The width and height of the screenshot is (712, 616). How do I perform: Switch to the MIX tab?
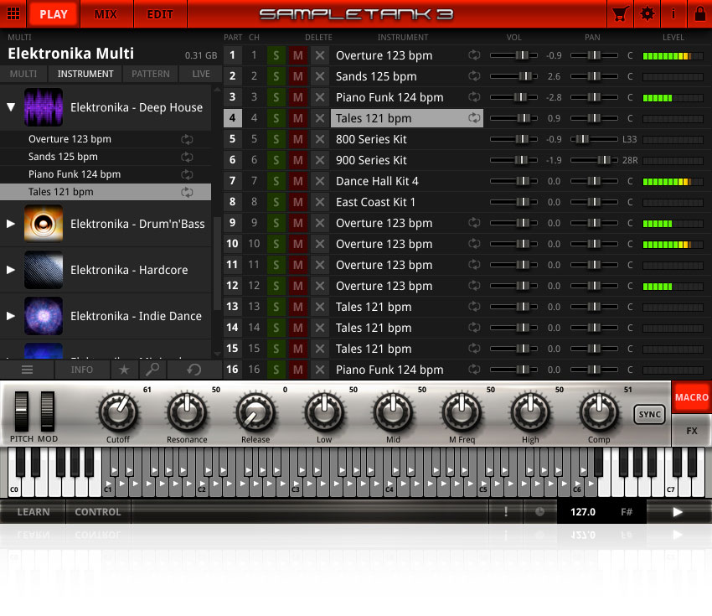pyautogui.click(x=106, y=13)
